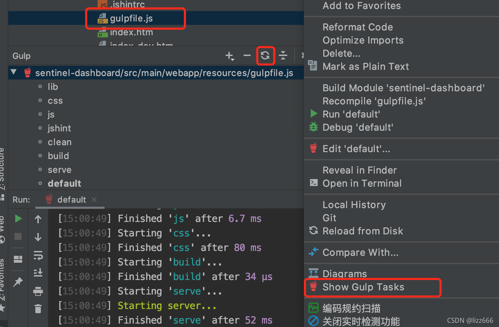Rerun the default task via green play icon
This screenshot has width=499, height=327.
point(18,218)
